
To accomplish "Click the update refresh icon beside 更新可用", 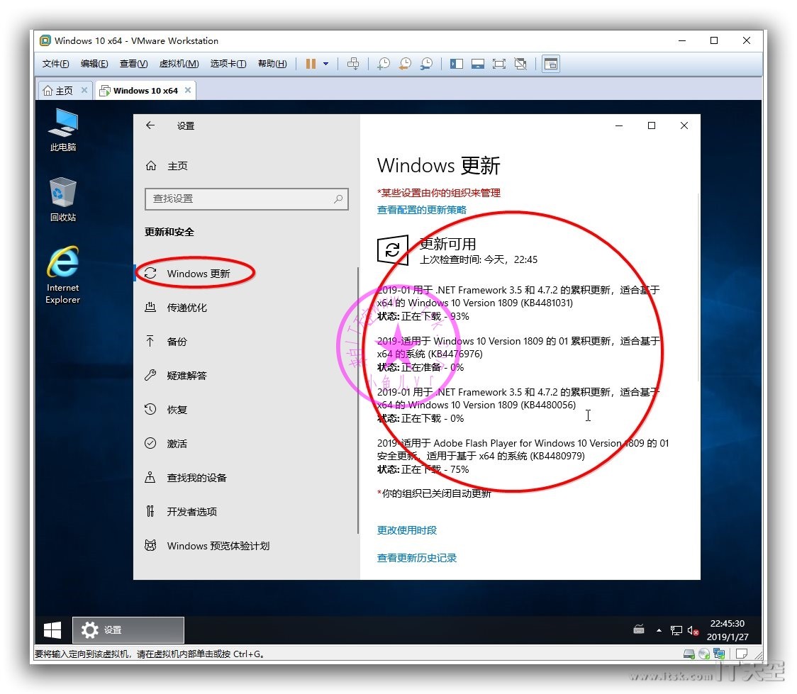I will pos(392,250).
